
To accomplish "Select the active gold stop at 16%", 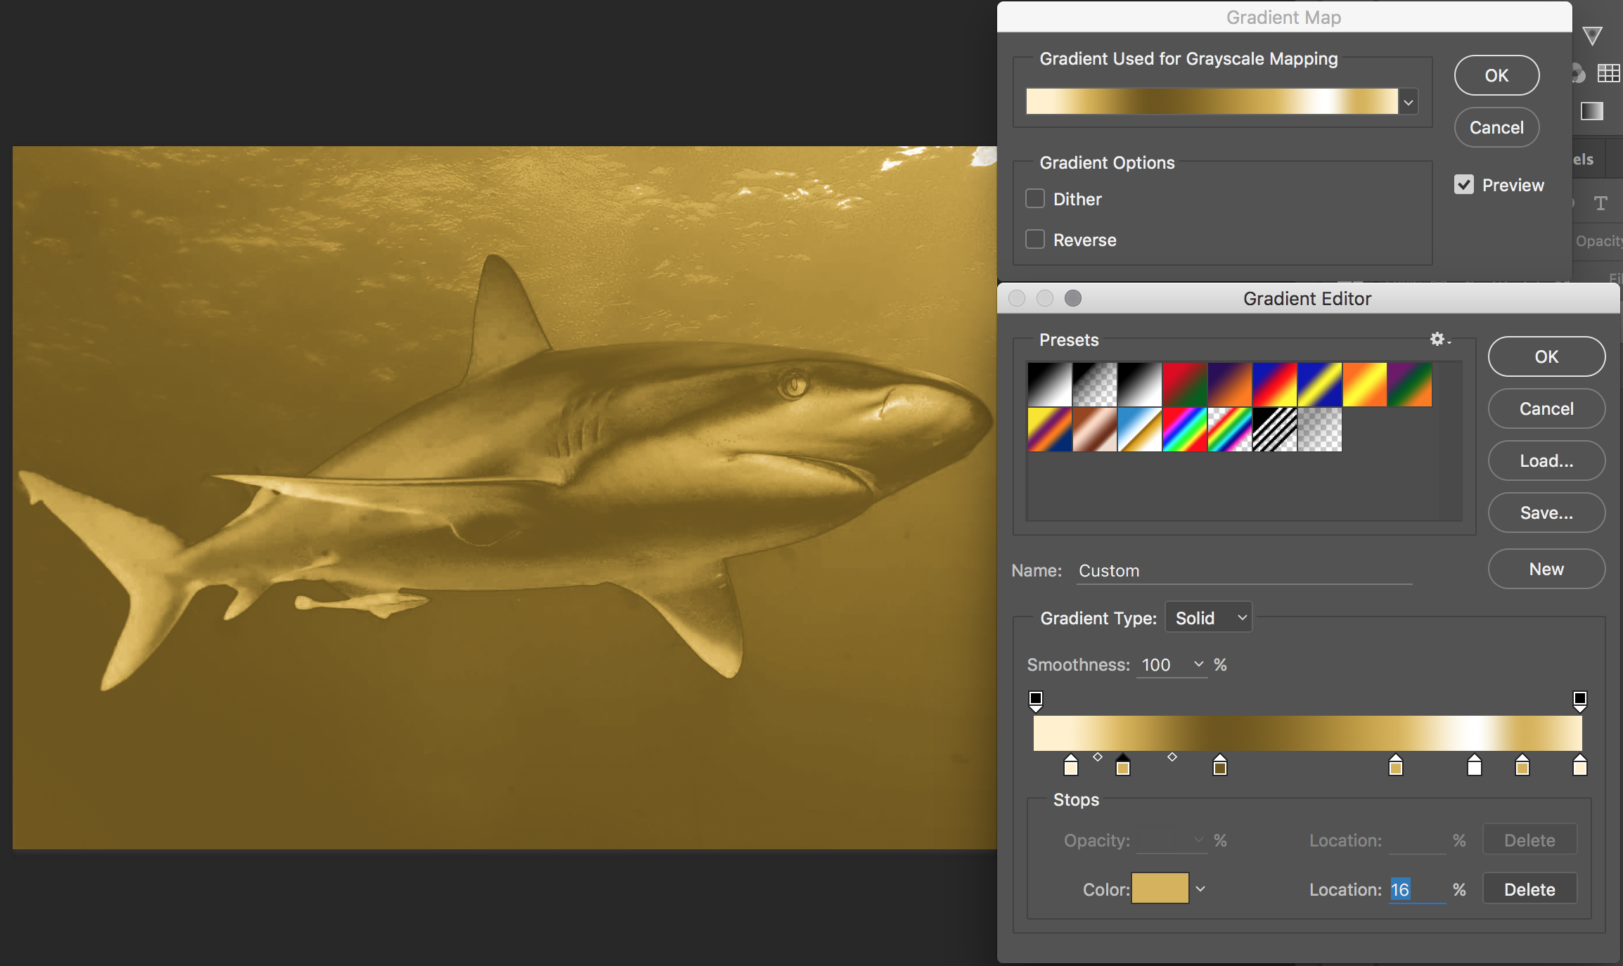I will pos(1123,765).
